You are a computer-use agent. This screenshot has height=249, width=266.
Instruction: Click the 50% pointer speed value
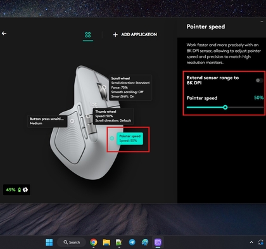pyautogui.click(x=258, y=98)
